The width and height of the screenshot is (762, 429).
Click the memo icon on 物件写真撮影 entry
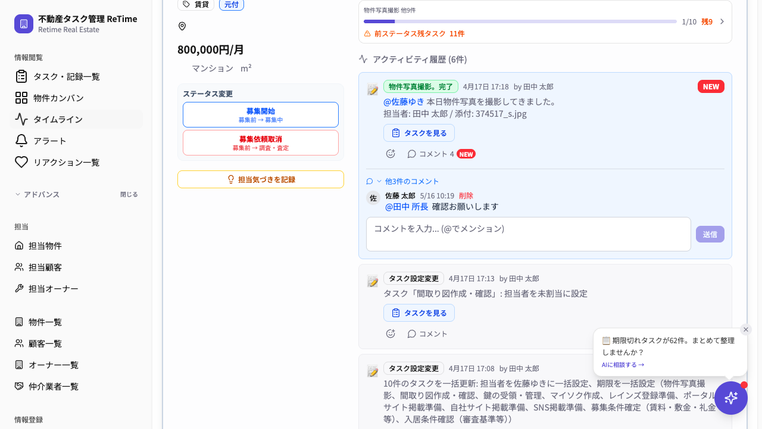pos(373,89)
